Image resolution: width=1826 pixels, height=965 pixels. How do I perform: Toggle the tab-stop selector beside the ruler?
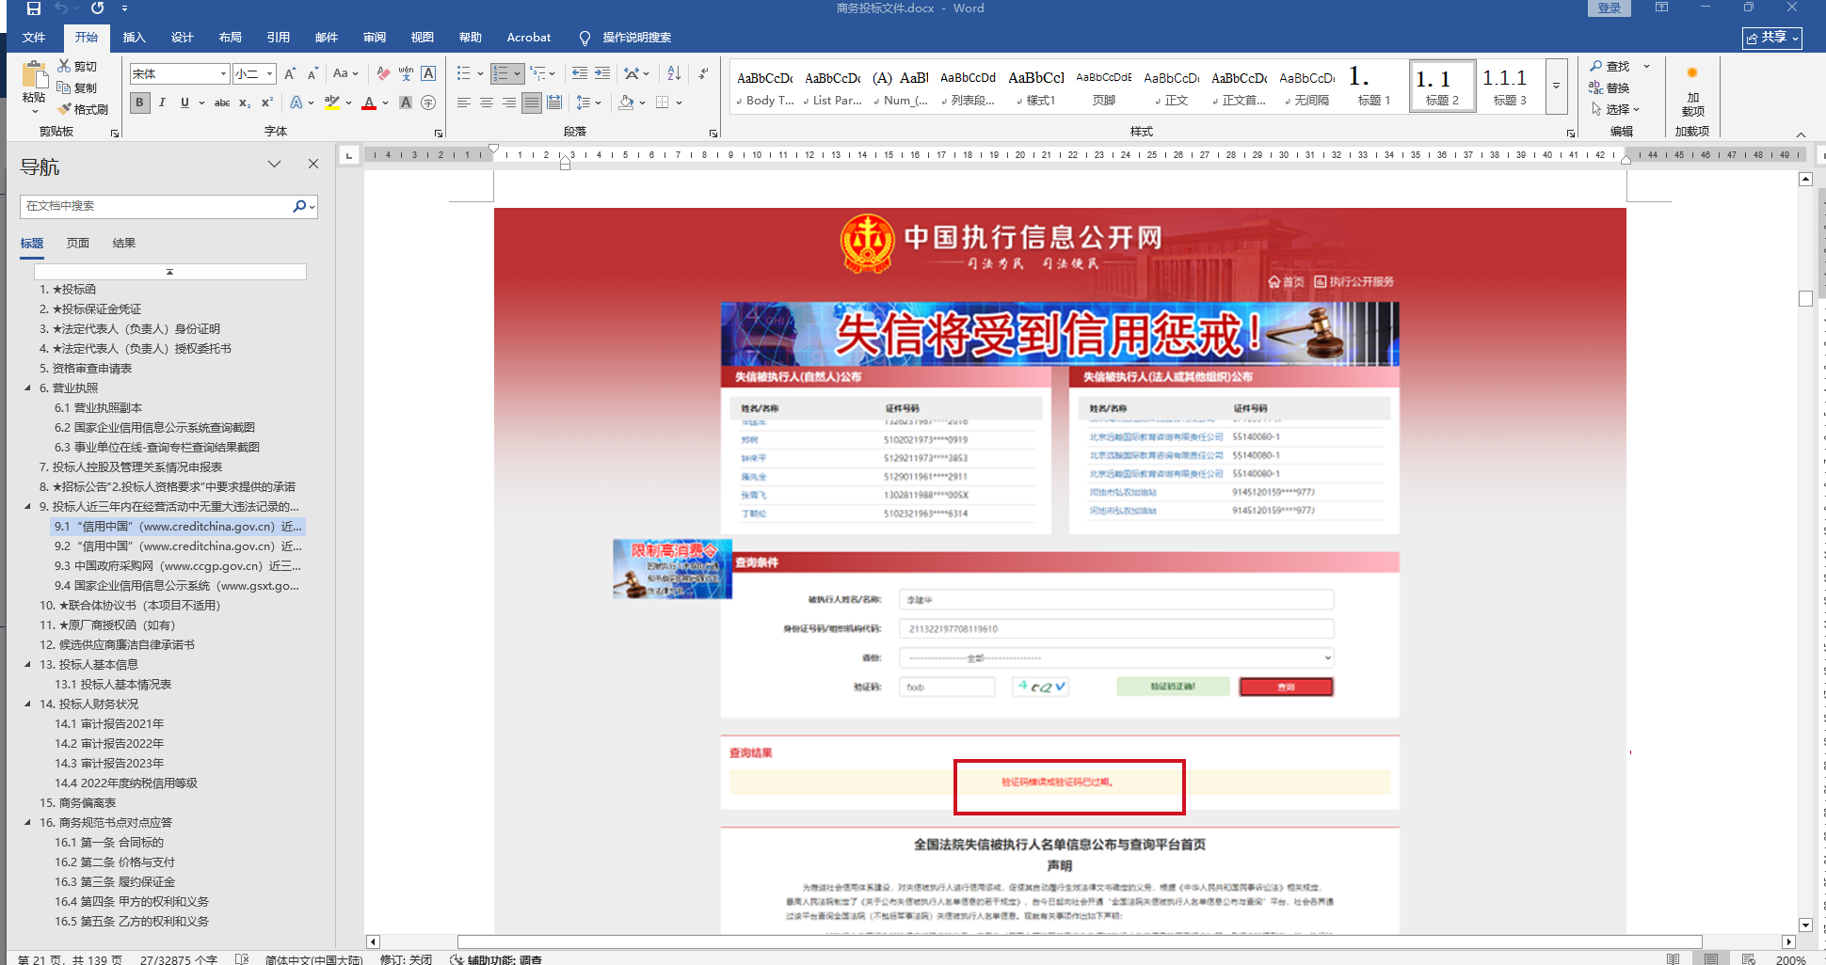pyautogui.click(x=349, y=155)
